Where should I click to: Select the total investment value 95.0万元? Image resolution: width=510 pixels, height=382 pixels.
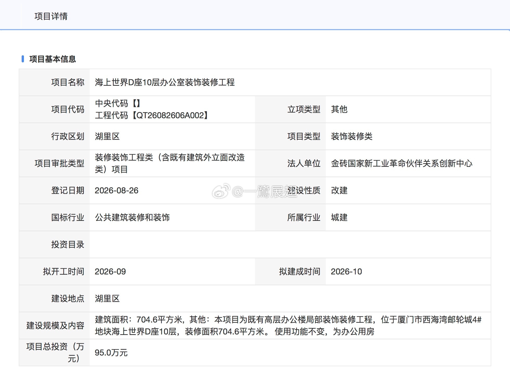[111, 353]
